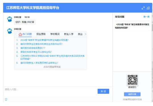Screen dimensions: 153x106
Task: Click 换一换 to refresh common questions
Action: pyautogui.click(x=146, y=17)
